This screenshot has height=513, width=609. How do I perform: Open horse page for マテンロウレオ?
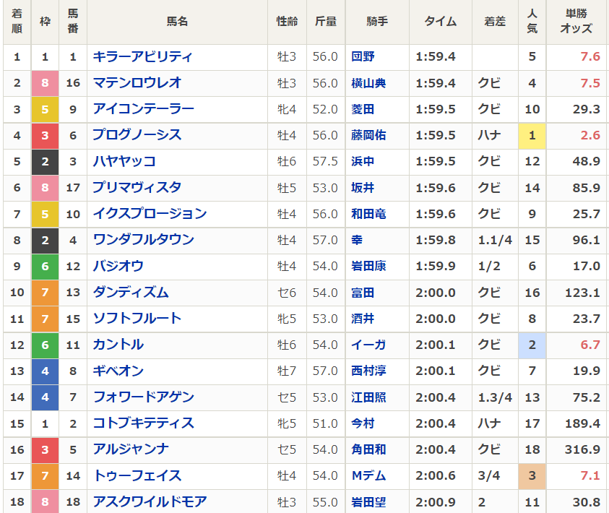[137, 82]
